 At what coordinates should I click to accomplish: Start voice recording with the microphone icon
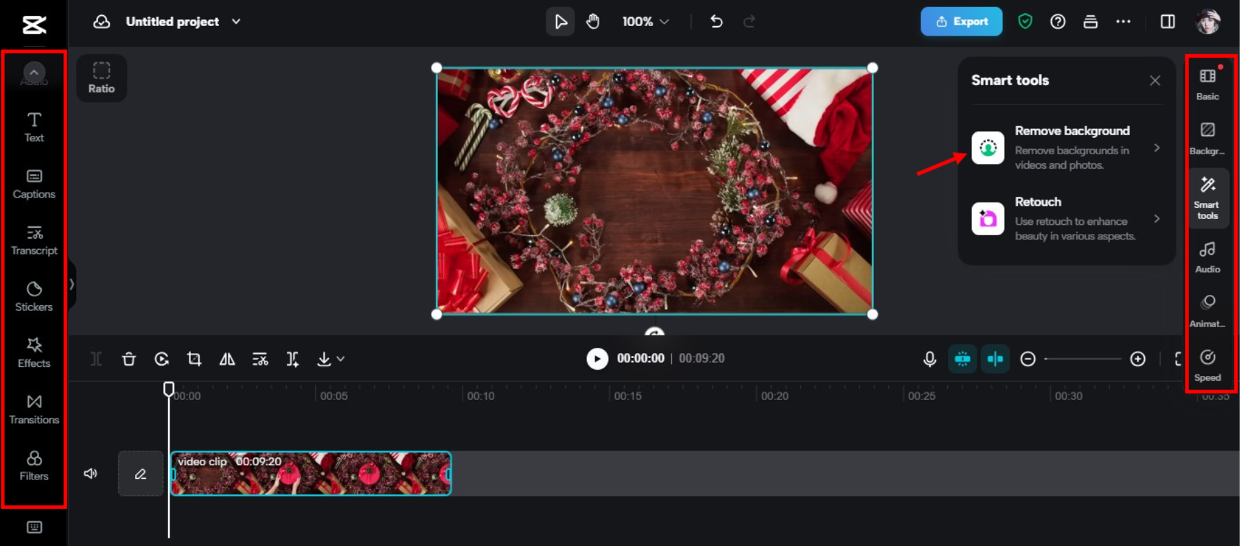pyautogui.click(x=929, y=359)
